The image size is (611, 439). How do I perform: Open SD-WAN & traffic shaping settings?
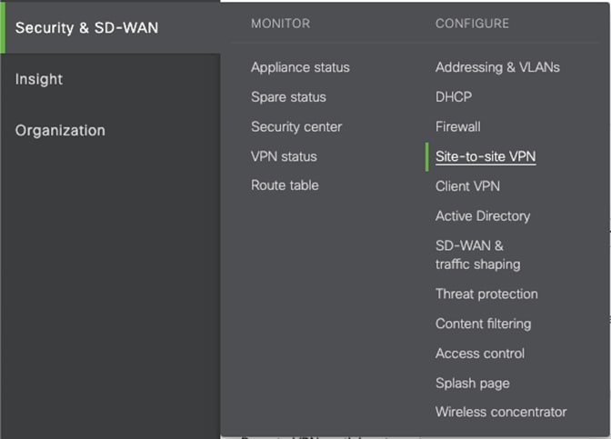coord(477,255)
